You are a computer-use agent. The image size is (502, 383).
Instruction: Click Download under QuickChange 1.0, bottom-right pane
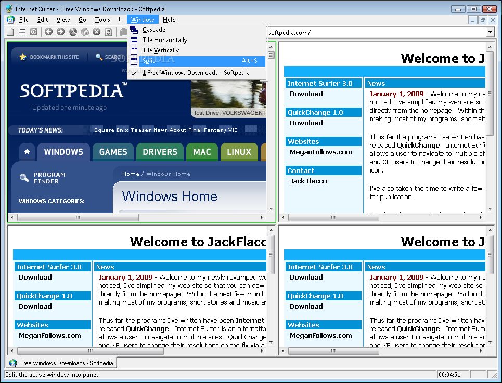[x=306, y=306]
